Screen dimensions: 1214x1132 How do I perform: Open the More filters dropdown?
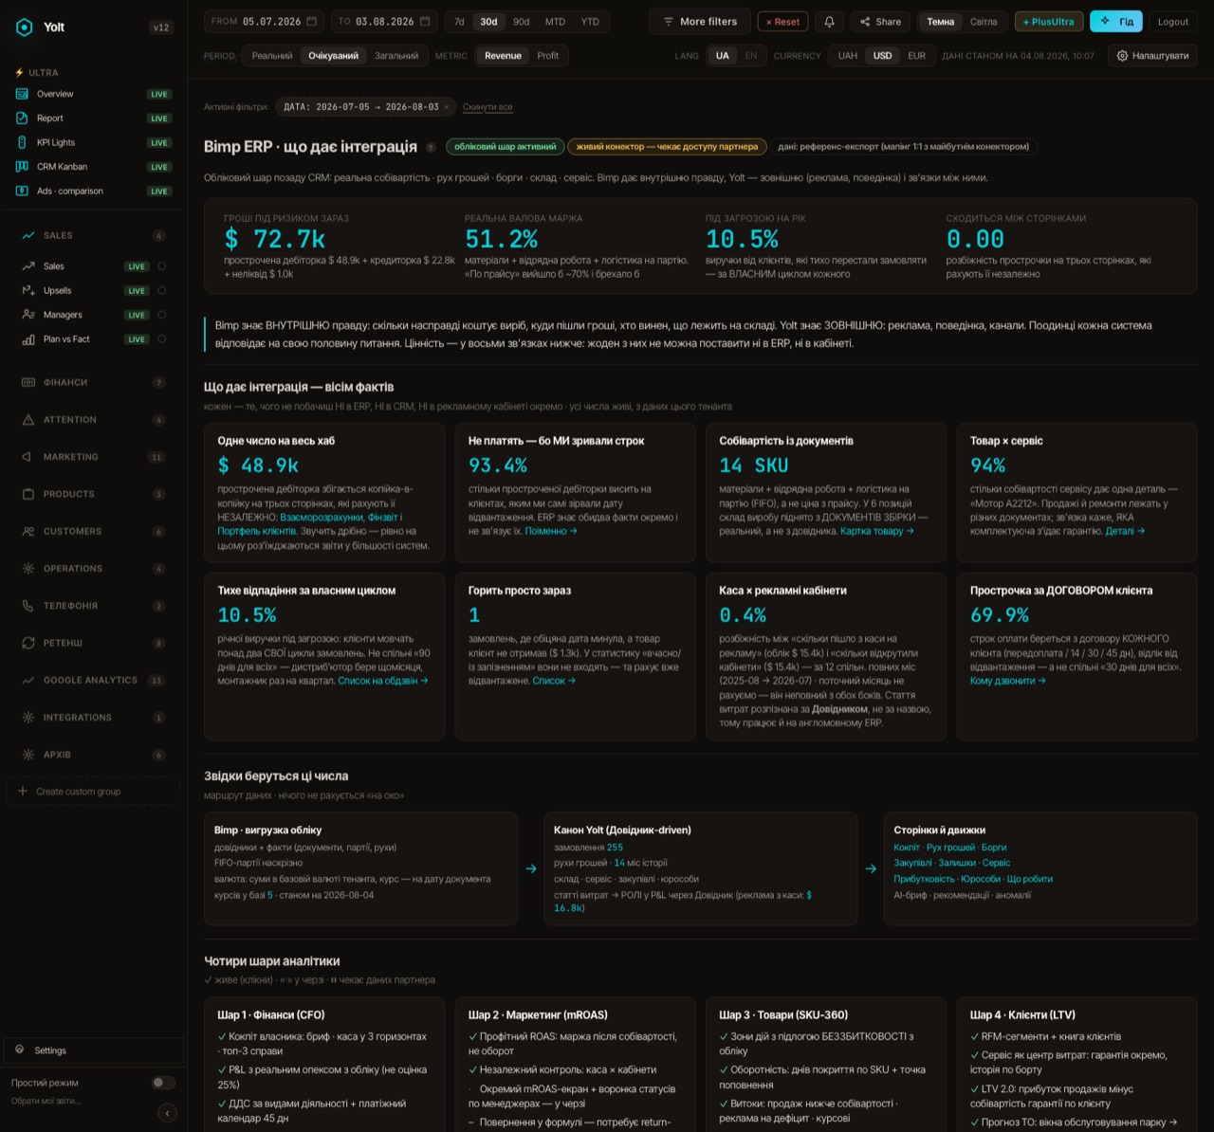pyautogui.click(x=700, y=22)
